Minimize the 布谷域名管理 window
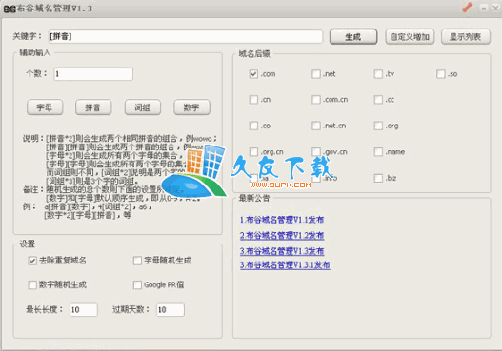This screenshot has width=502, height=351. tap(484, 8)
